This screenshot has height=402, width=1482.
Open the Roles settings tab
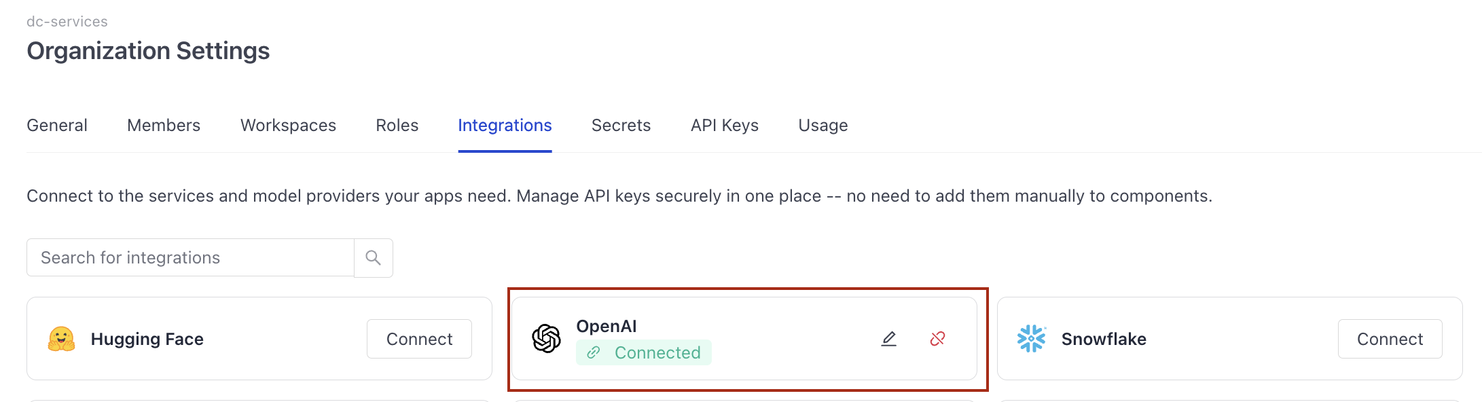[397, 125]
